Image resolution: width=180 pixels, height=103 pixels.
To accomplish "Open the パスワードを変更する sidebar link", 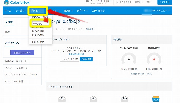I will (16, 68).
